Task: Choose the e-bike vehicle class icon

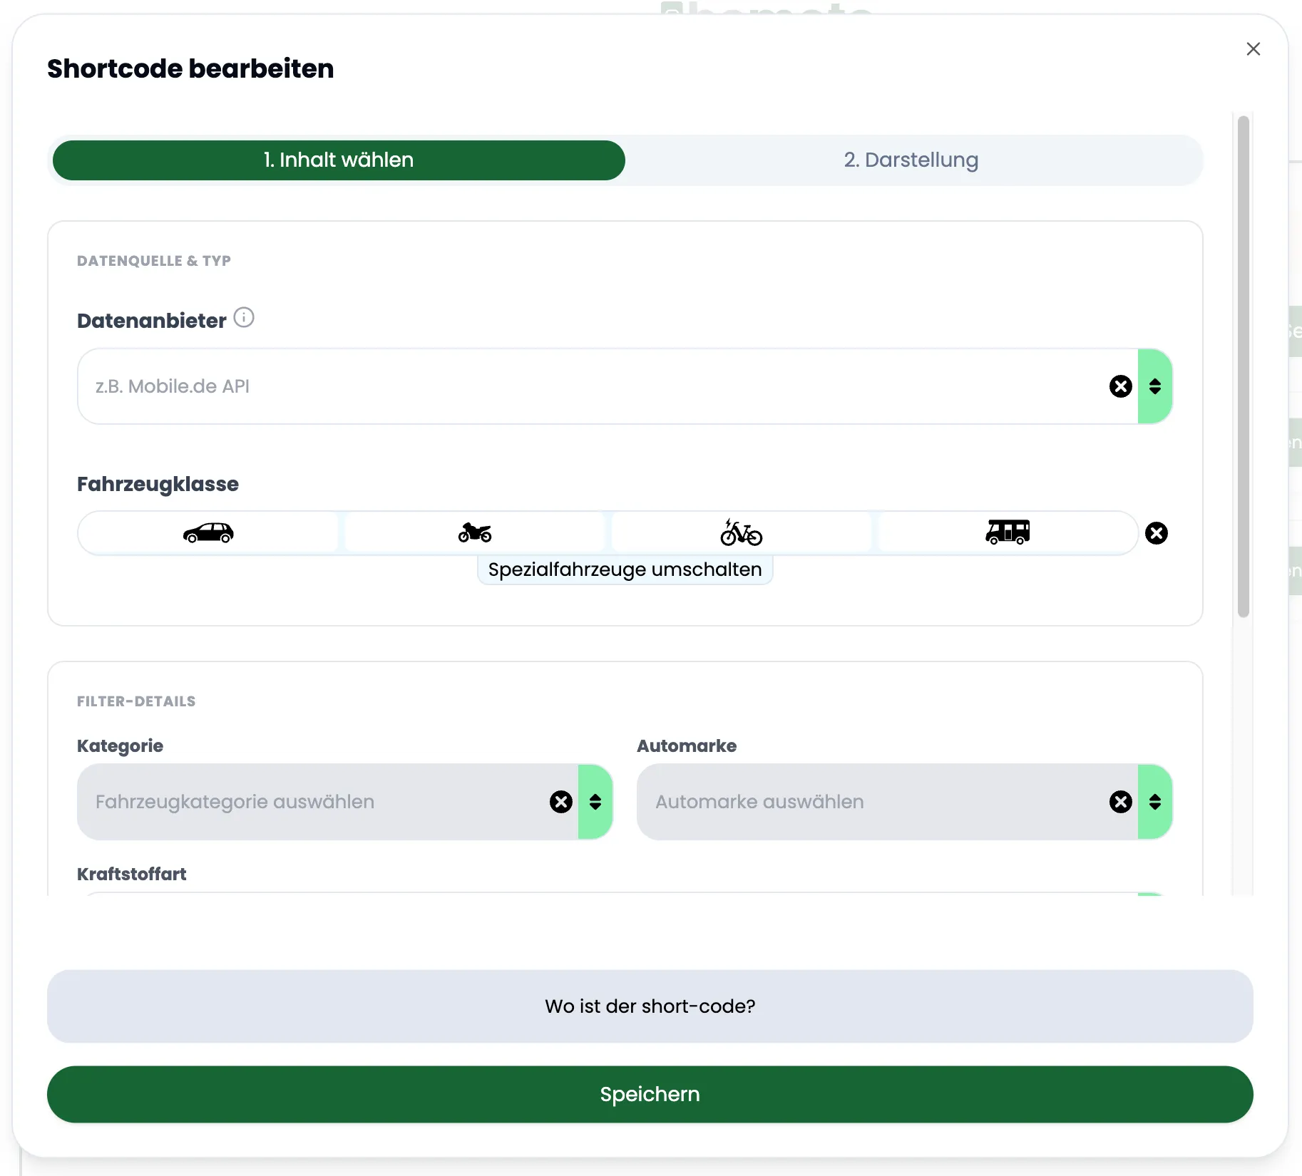Action: (741, 532)
